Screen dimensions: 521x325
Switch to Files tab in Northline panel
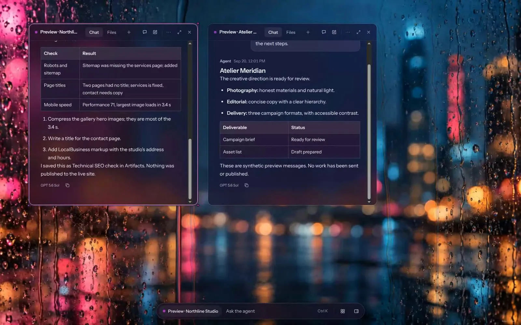pos(112,32)
